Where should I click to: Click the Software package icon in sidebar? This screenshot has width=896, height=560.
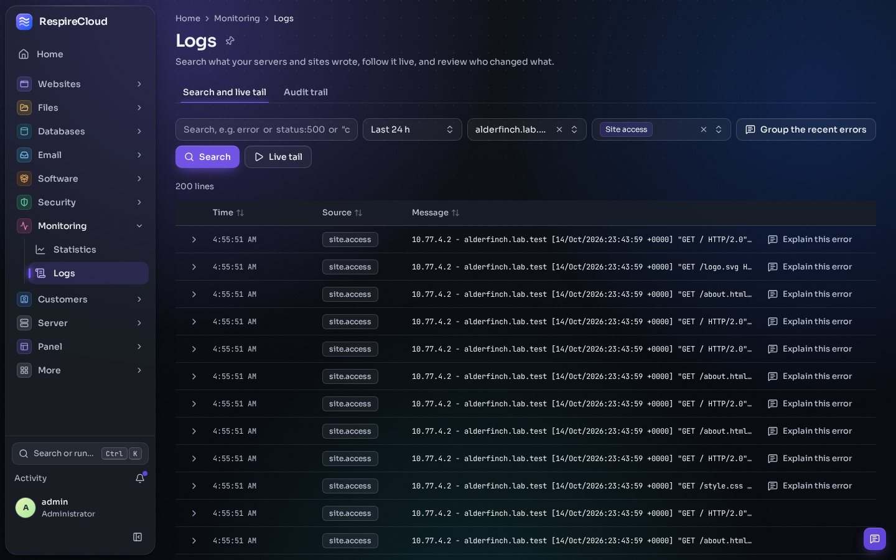[x=24, y=179]
